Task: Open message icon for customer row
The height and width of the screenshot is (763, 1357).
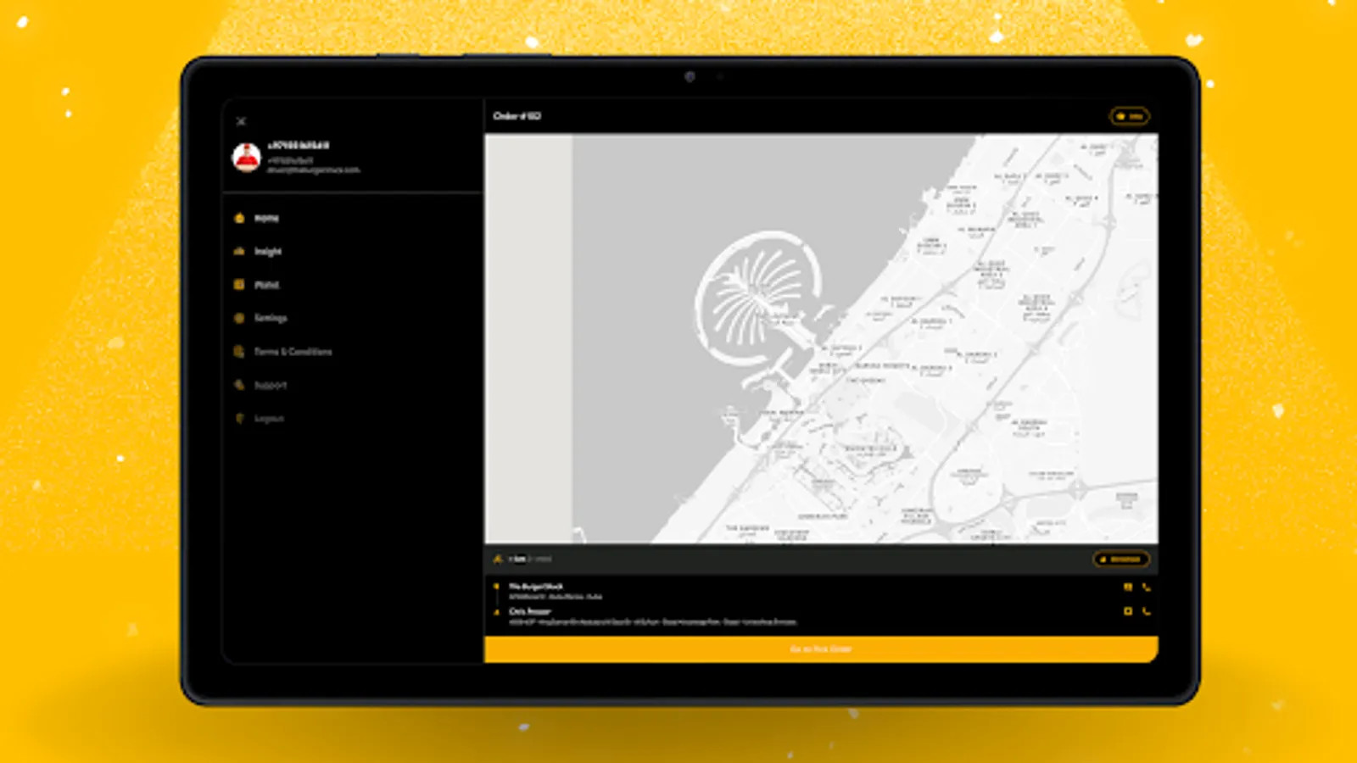Action: [x=1128, y=611]
